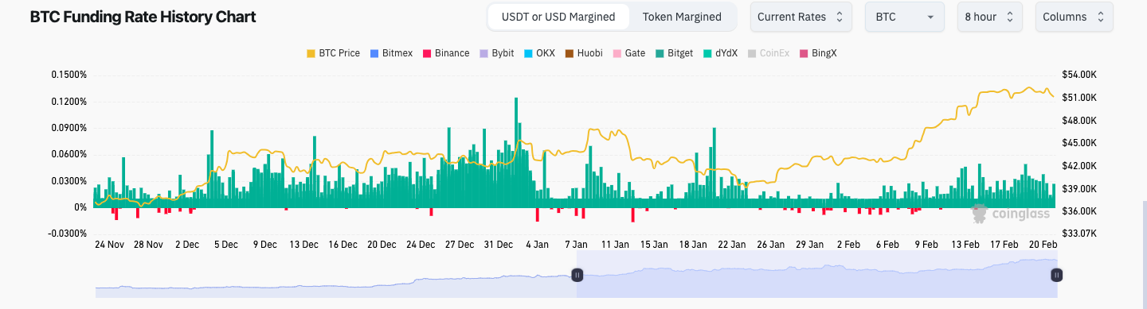Click the Bitget legend icon
This screenshot has width=1147, height=309.
(x=660, y=53)
